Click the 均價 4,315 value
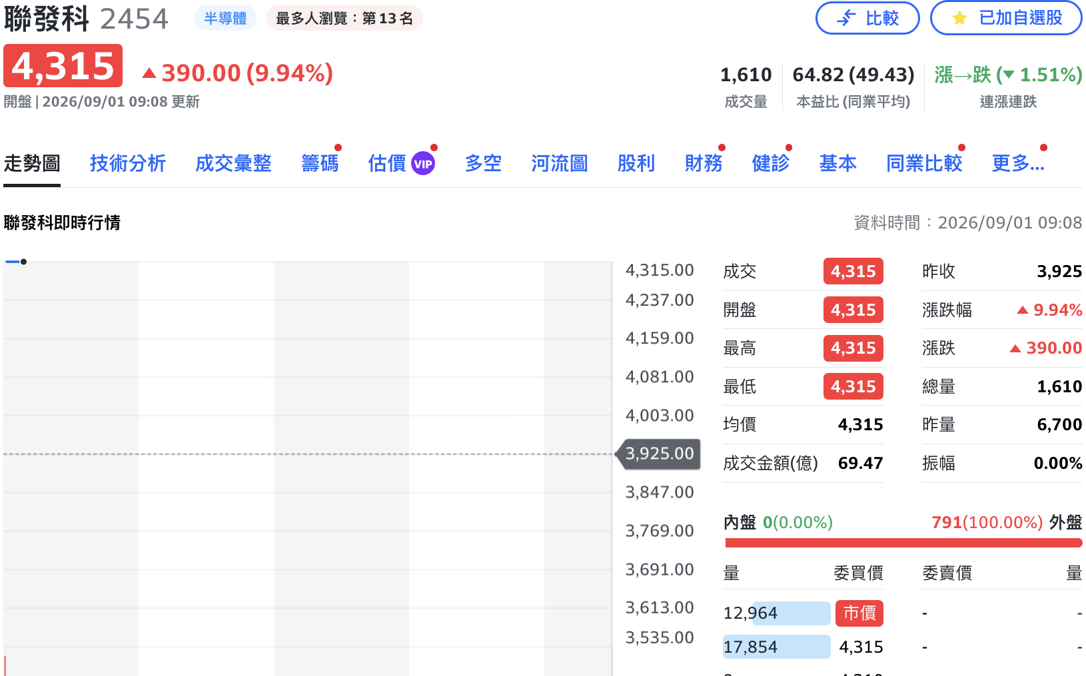 [x=861, y=424]
